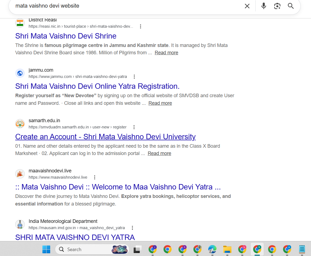Open Task View from taskbar
This screenshot has height=256, width=311.
pos(137,249)
